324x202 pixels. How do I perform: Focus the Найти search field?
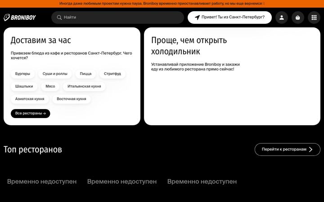click(117, 18)
